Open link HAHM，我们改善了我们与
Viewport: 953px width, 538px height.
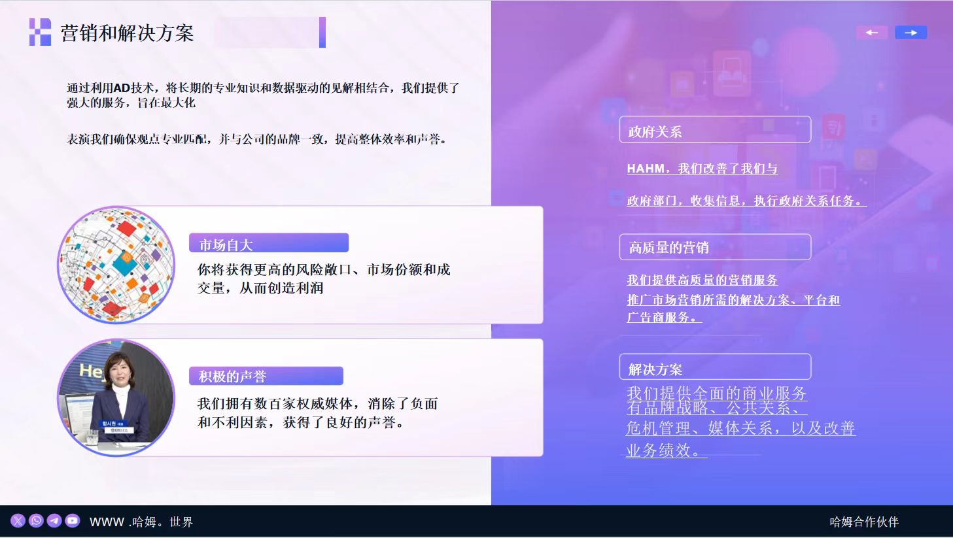coord(702,169)
